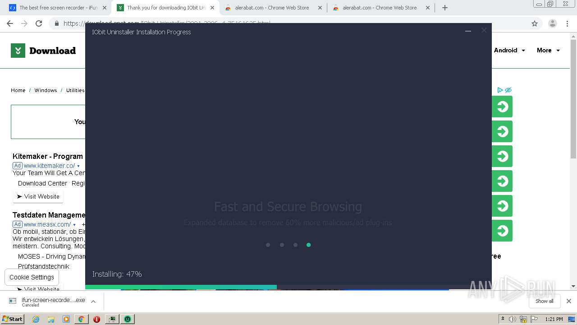
Task: Open the Chrome profile avatar
Action: pos(552,23)
